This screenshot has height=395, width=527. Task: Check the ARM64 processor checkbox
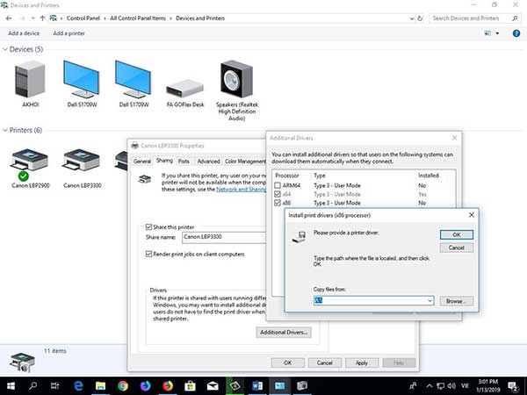278,185
